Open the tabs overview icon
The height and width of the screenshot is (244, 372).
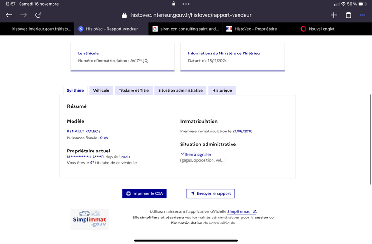pyautogui.click(x=348, y=15)
